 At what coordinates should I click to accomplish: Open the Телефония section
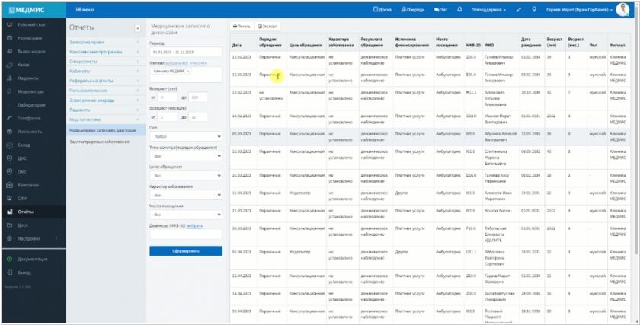[29, 118]
